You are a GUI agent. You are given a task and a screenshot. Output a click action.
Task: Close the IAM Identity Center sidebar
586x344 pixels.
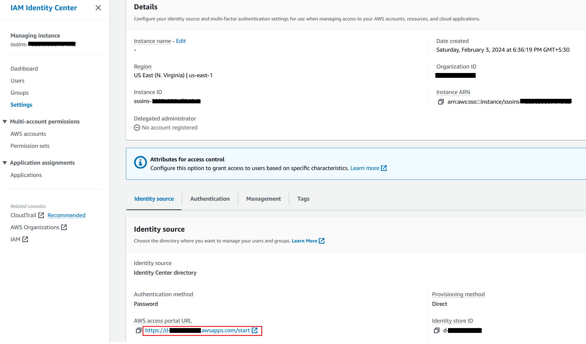[x=98, y=8]
